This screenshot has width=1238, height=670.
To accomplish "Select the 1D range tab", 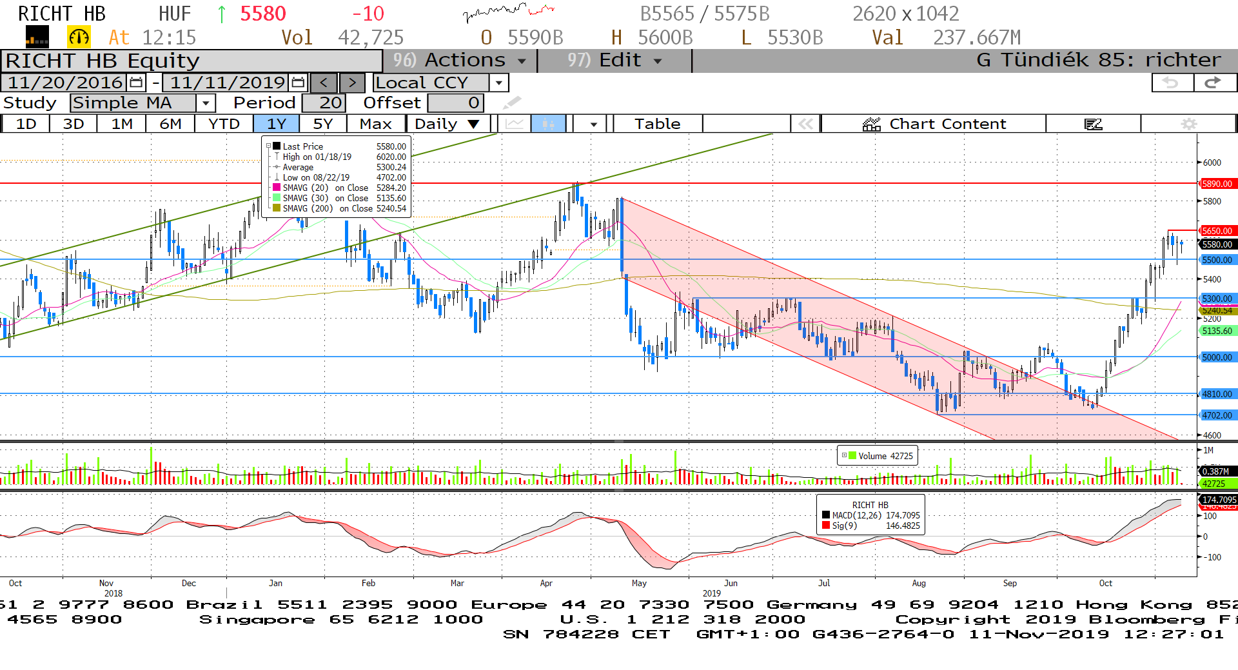I will coord(26,124).
